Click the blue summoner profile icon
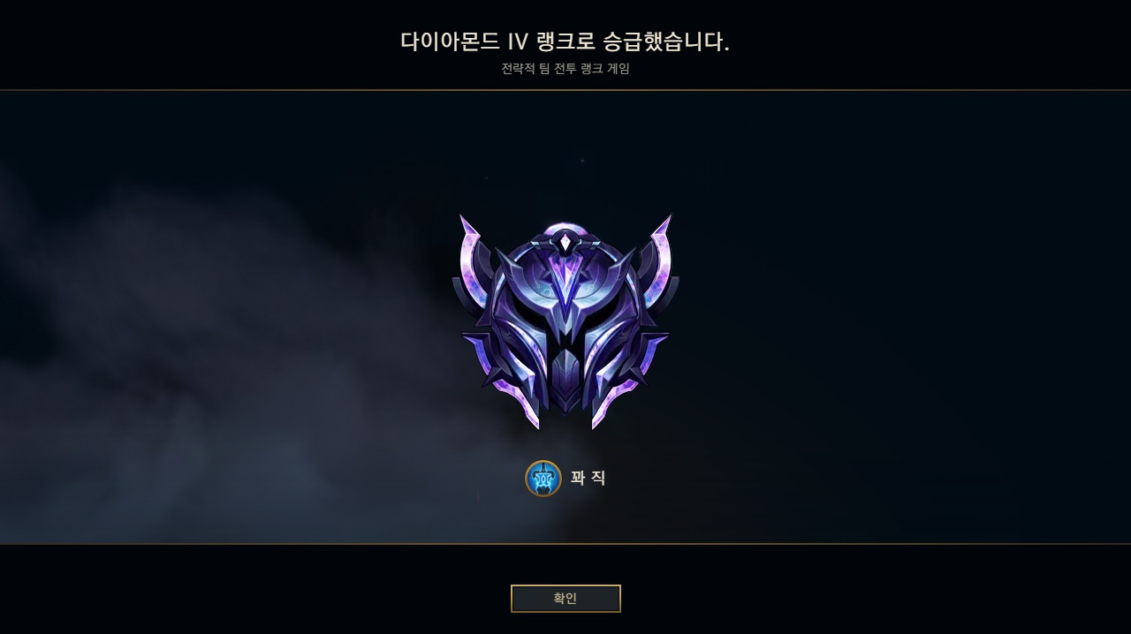This screenshot has height=634, width=1131. (x=543, y=479)
